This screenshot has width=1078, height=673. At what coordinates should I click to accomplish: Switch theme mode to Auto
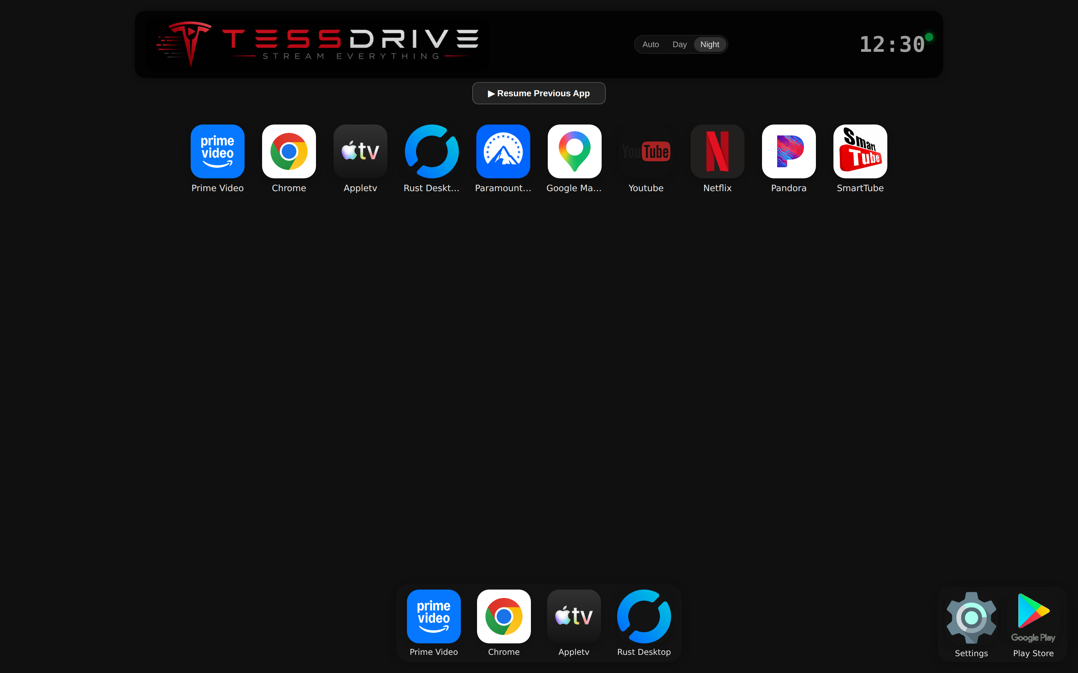651,44
